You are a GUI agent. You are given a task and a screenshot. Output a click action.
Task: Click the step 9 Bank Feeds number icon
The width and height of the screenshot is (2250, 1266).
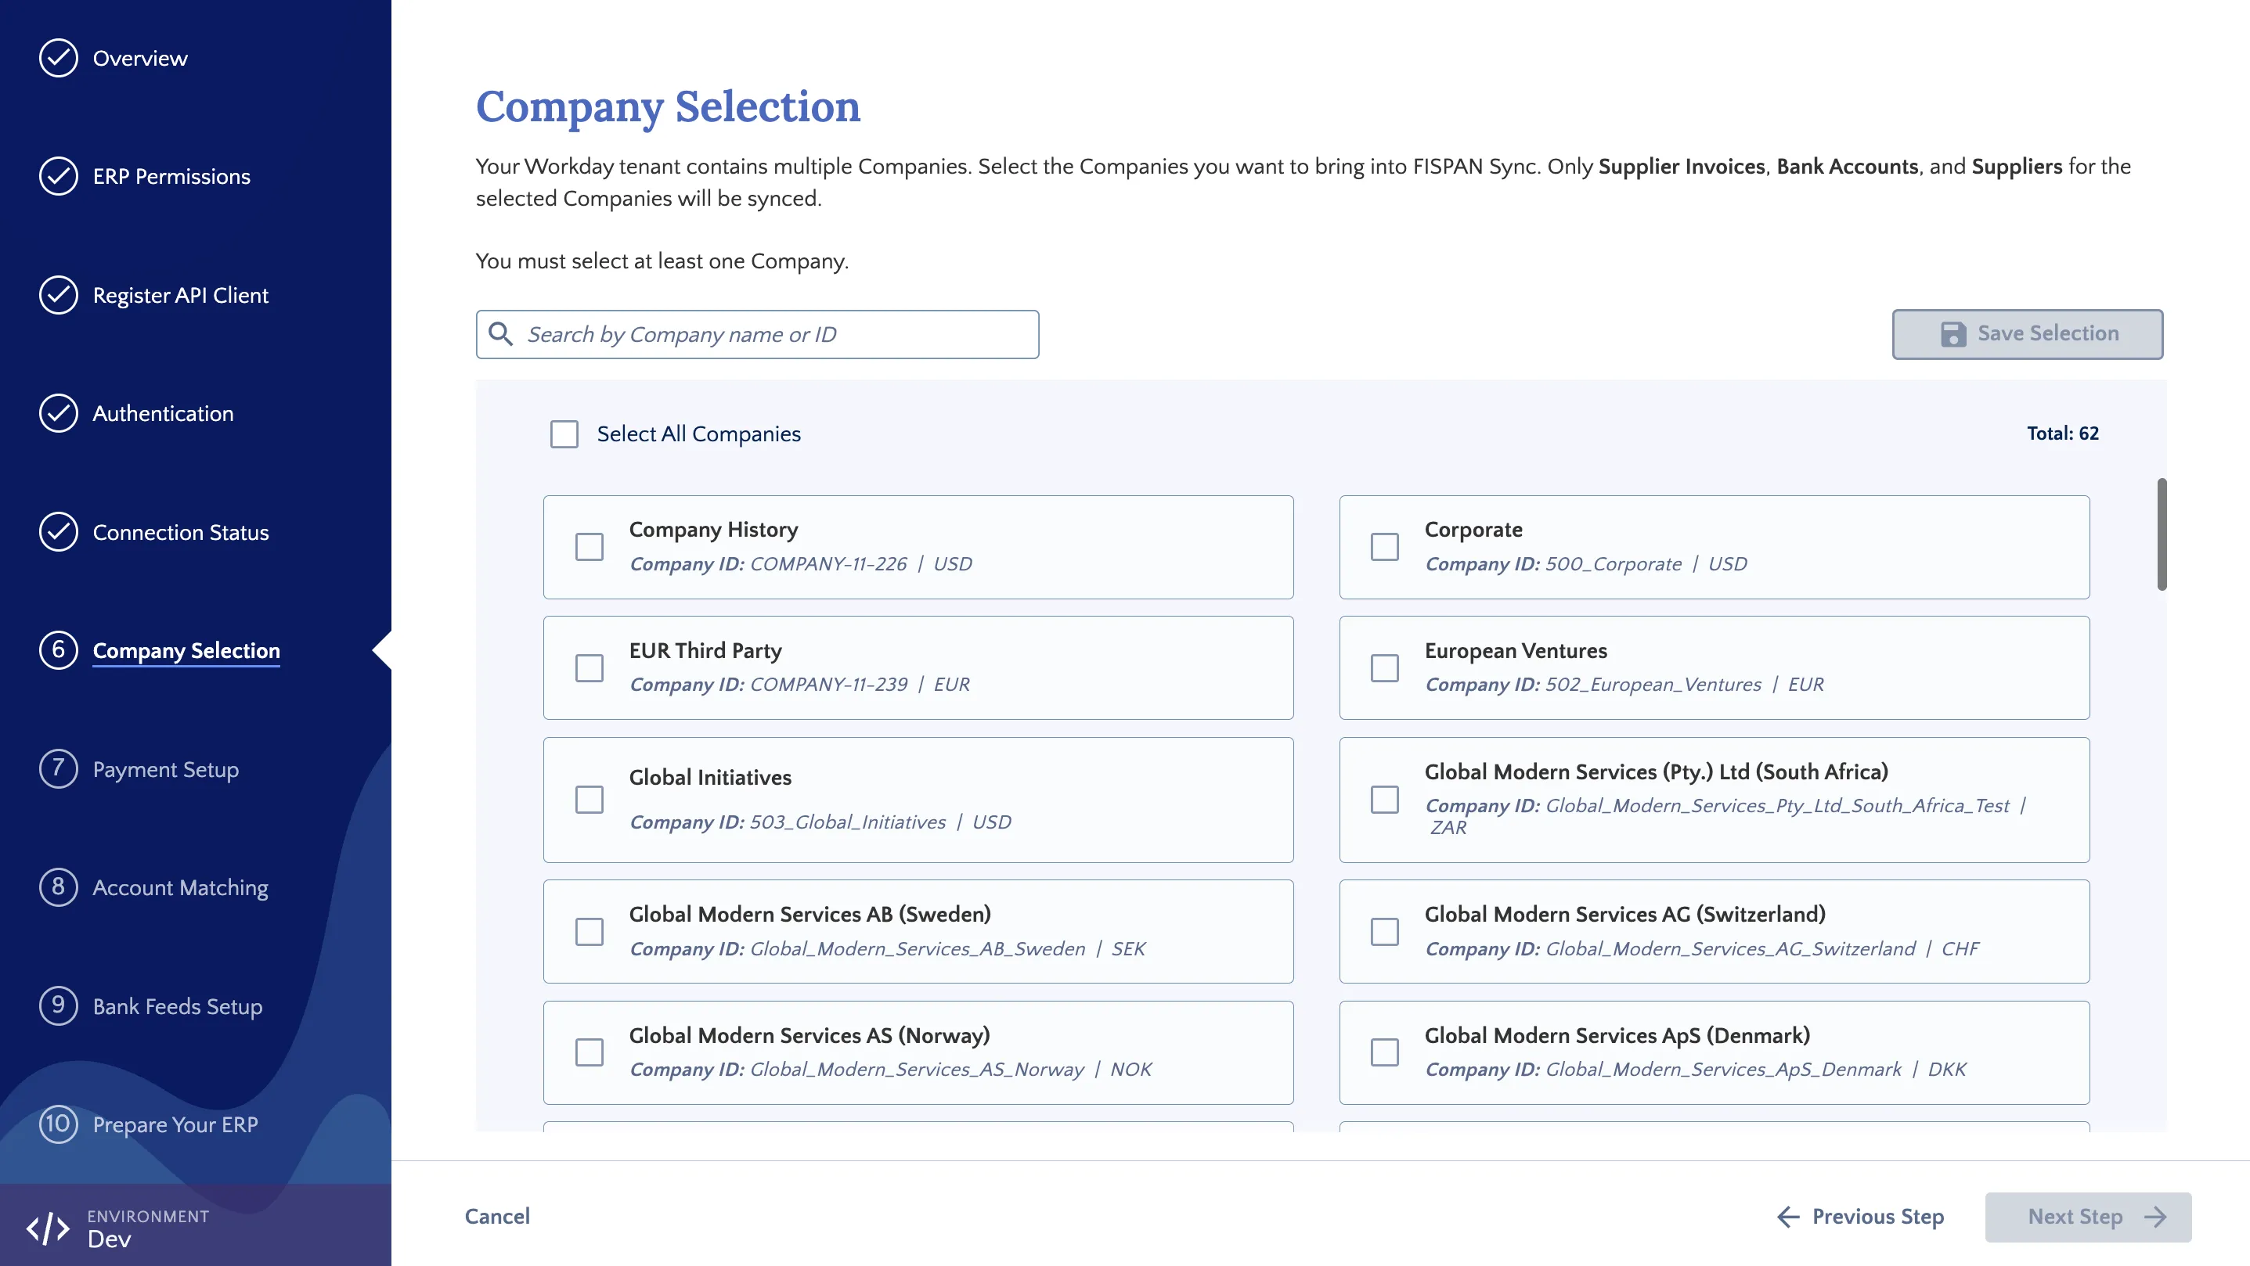59,1005
